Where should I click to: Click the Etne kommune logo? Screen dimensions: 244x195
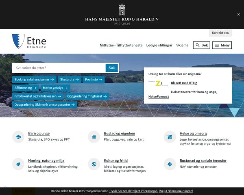click(29, 41)
